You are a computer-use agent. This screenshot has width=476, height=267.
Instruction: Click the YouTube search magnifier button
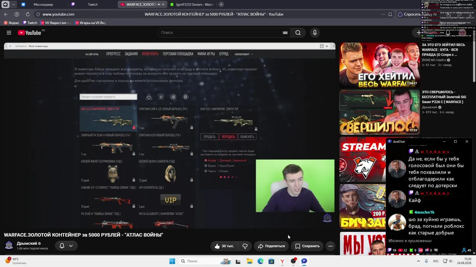pyautogui.click(x=298, y=33)
